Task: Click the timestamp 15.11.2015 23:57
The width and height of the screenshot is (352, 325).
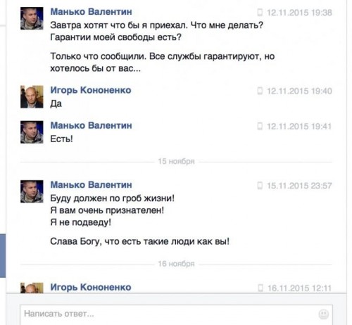Action: click(x=299, y=186)
